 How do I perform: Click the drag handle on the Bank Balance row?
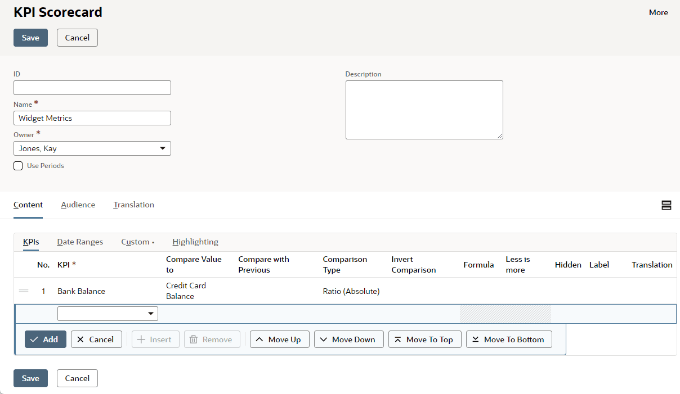point(24,291)
